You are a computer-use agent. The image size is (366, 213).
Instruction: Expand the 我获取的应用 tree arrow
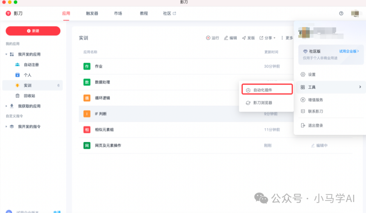[6, 106]
